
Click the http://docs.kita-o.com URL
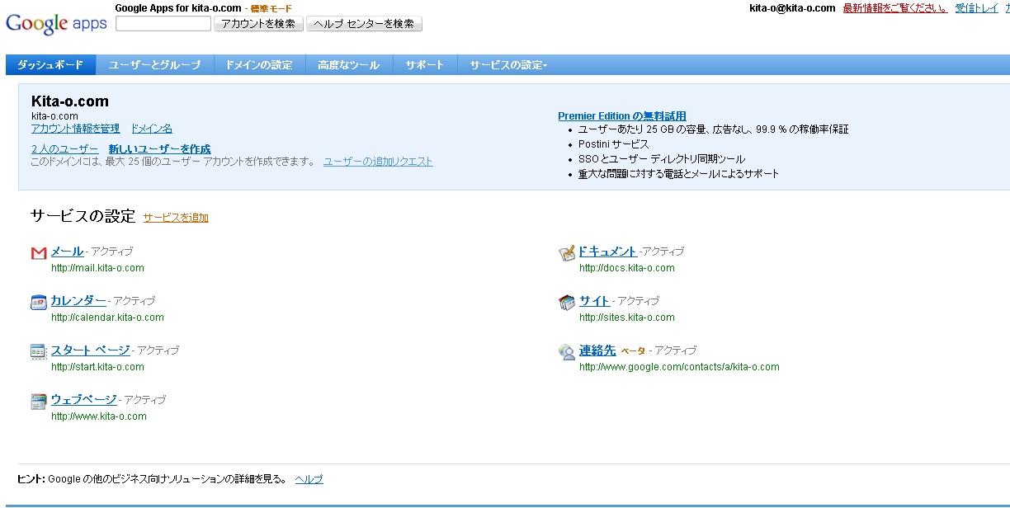pos(627,268)
